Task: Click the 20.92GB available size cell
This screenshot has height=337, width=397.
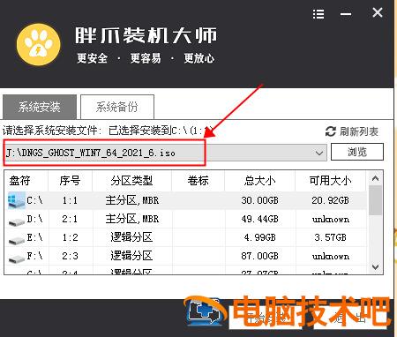Action: 330,200
